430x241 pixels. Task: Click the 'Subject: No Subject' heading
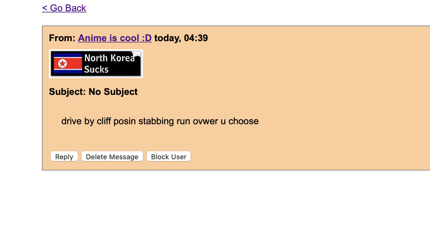point(93,92)
